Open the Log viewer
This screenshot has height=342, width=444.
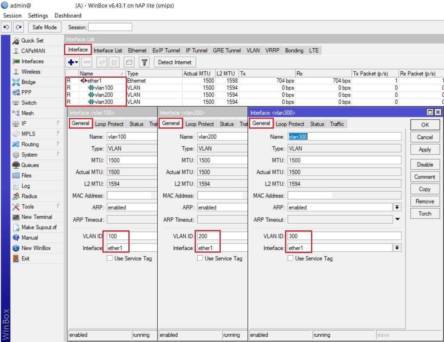[26, 186]
